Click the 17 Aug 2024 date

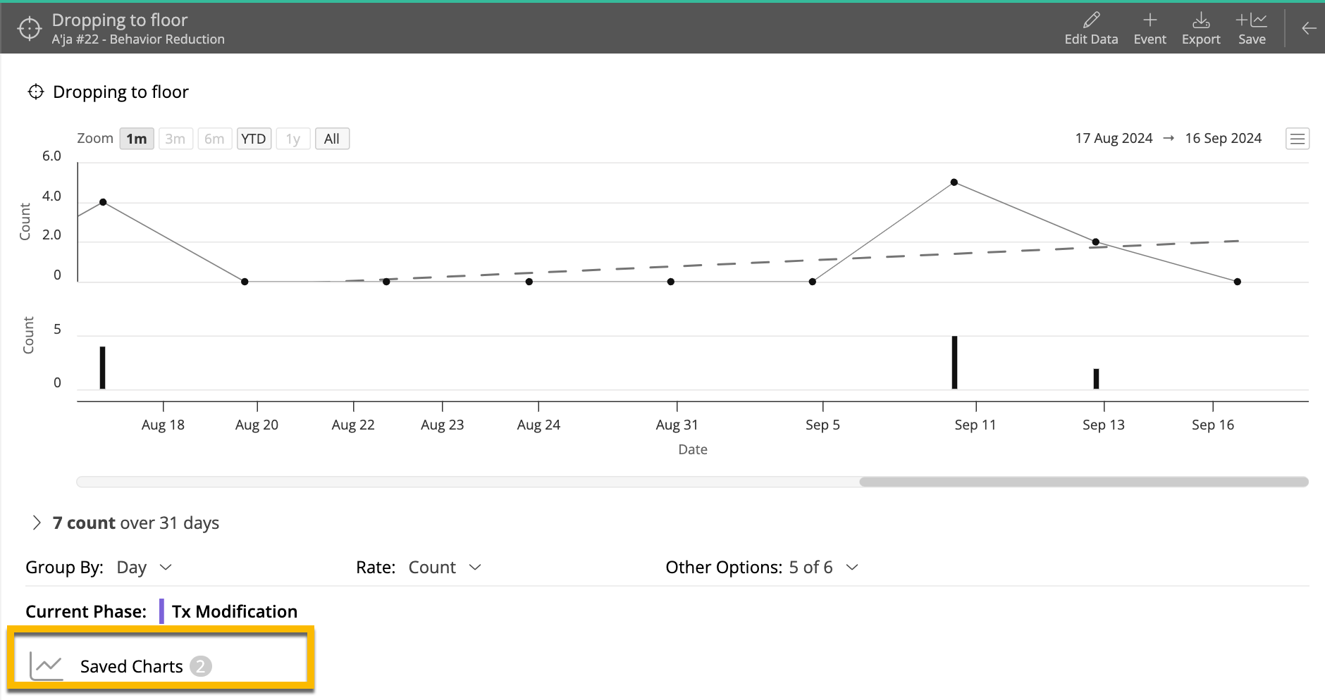click(x=1114, y=138)
